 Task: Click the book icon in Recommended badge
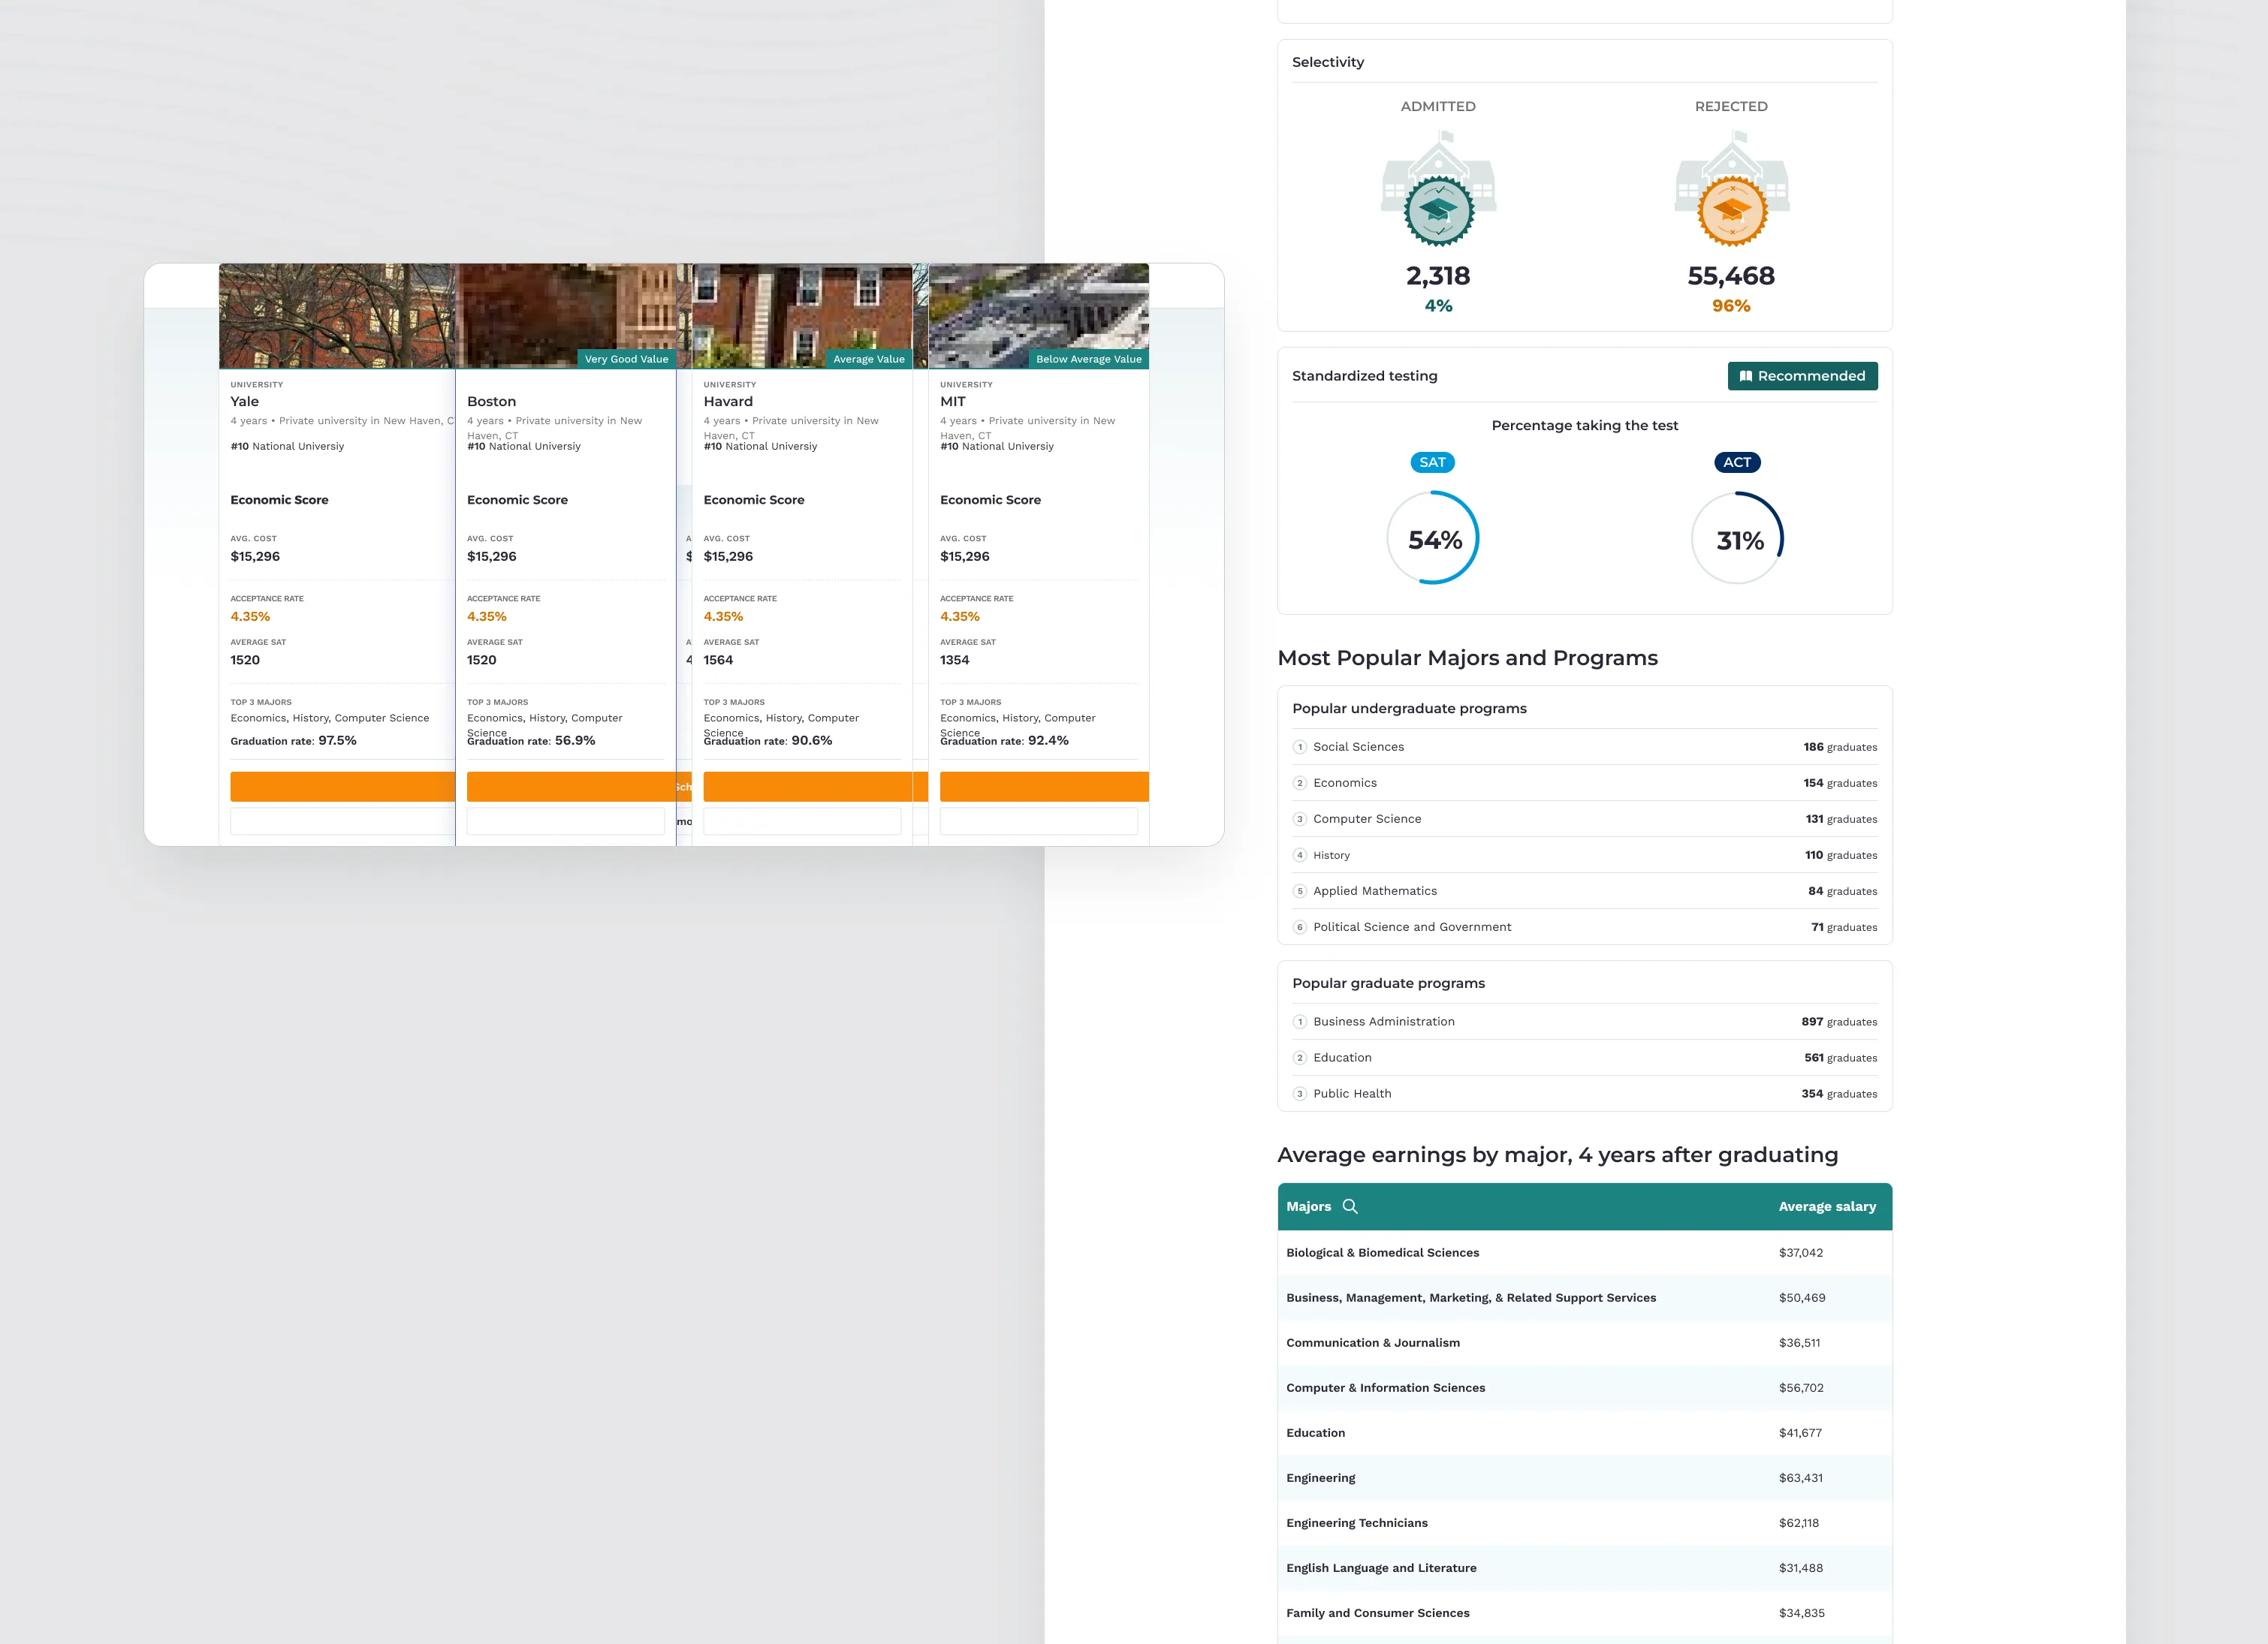[x=1745, y=376]
